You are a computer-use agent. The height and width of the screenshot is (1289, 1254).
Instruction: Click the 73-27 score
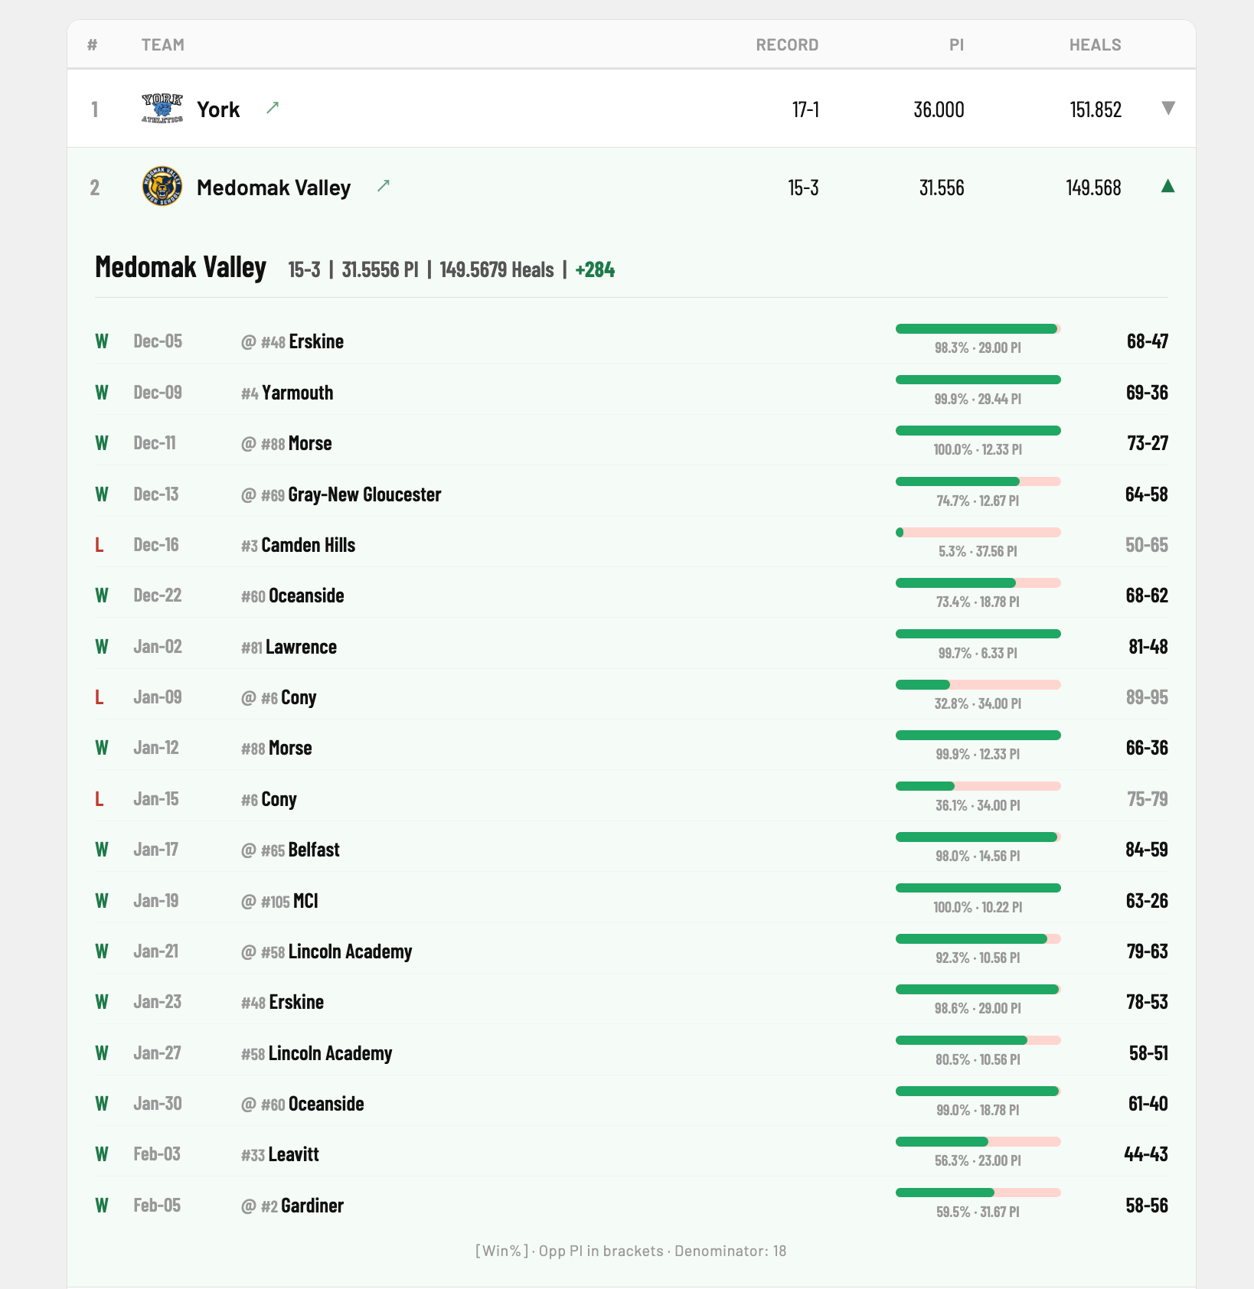[1148, 443]
